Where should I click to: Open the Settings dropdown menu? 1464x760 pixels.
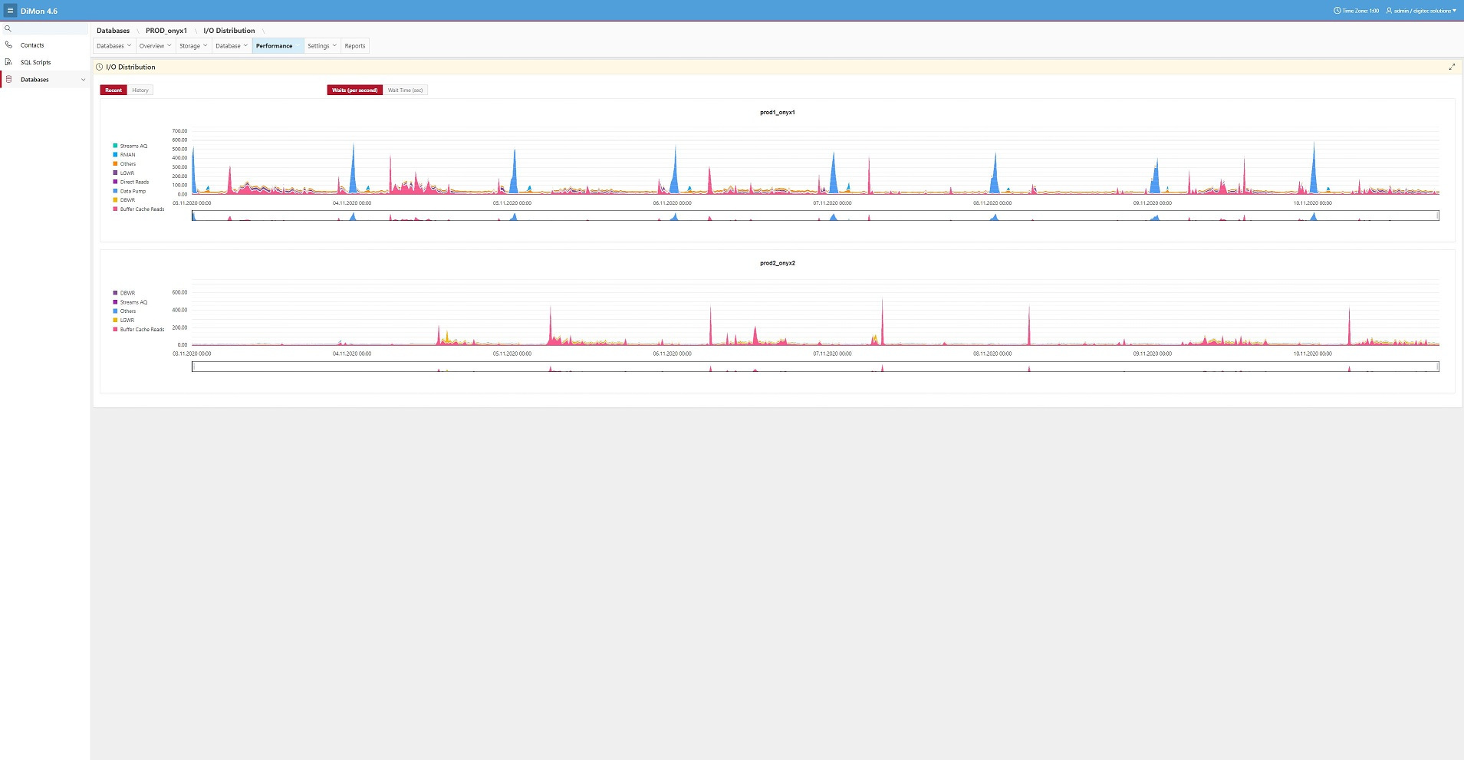coord(322,46)
